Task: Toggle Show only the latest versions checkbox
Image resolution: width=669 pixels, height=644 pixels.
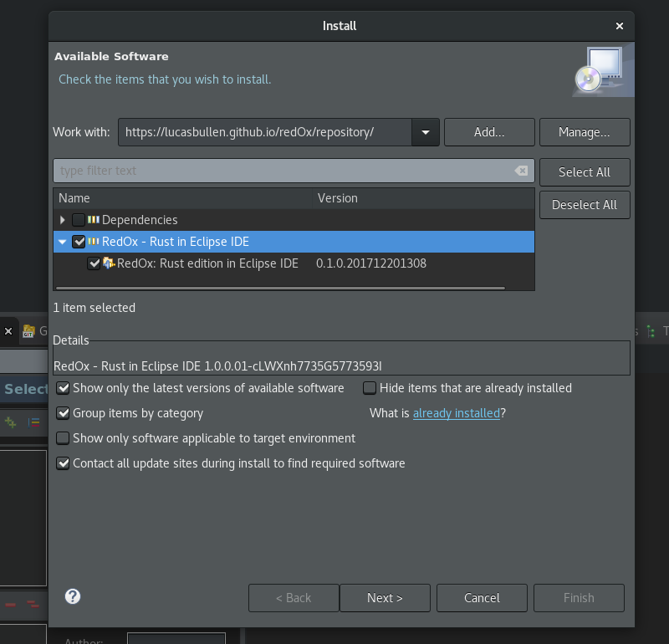Action: point(63,388)
